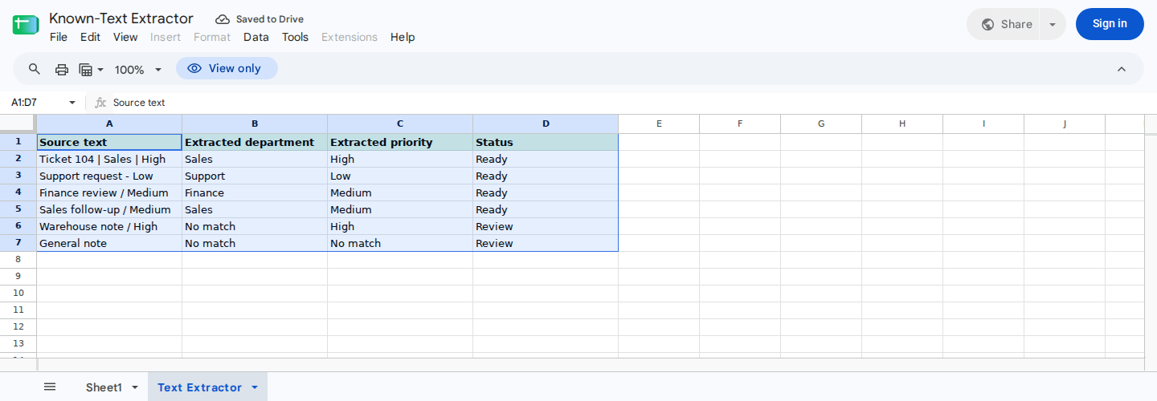Click the Extracted department header cell
Viewport: 1157px width, 401px height.
[255, 142]
